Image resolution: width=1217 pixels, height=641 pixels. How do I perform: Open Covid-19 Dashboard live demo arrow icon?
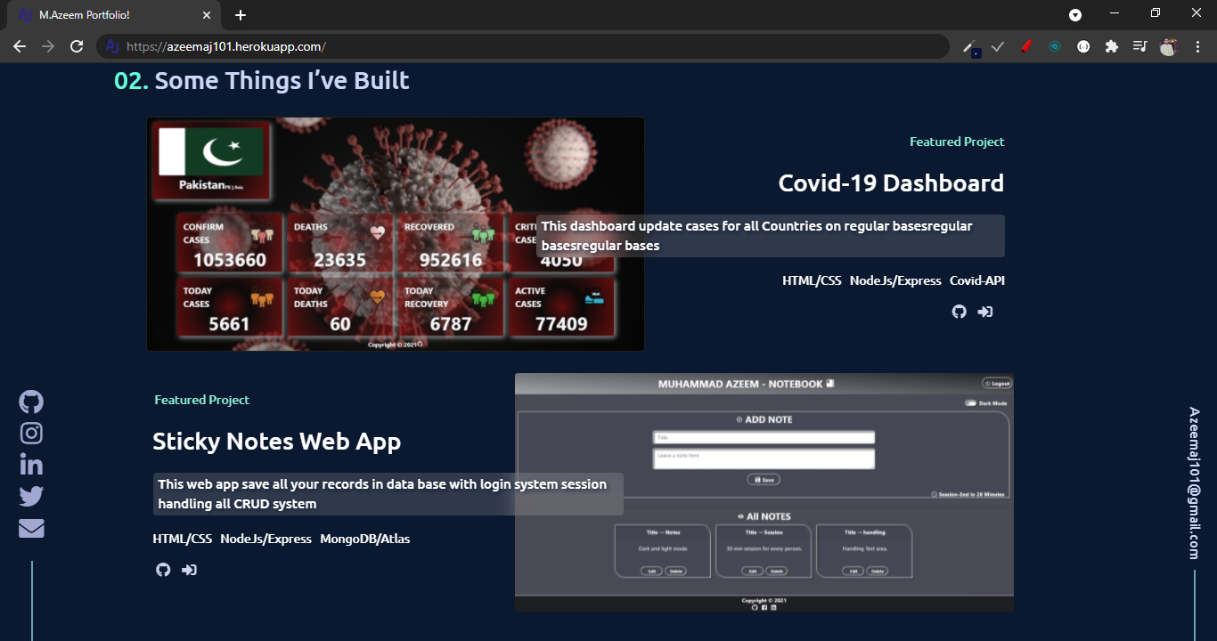pyautogui.click(x=985, y=312)
